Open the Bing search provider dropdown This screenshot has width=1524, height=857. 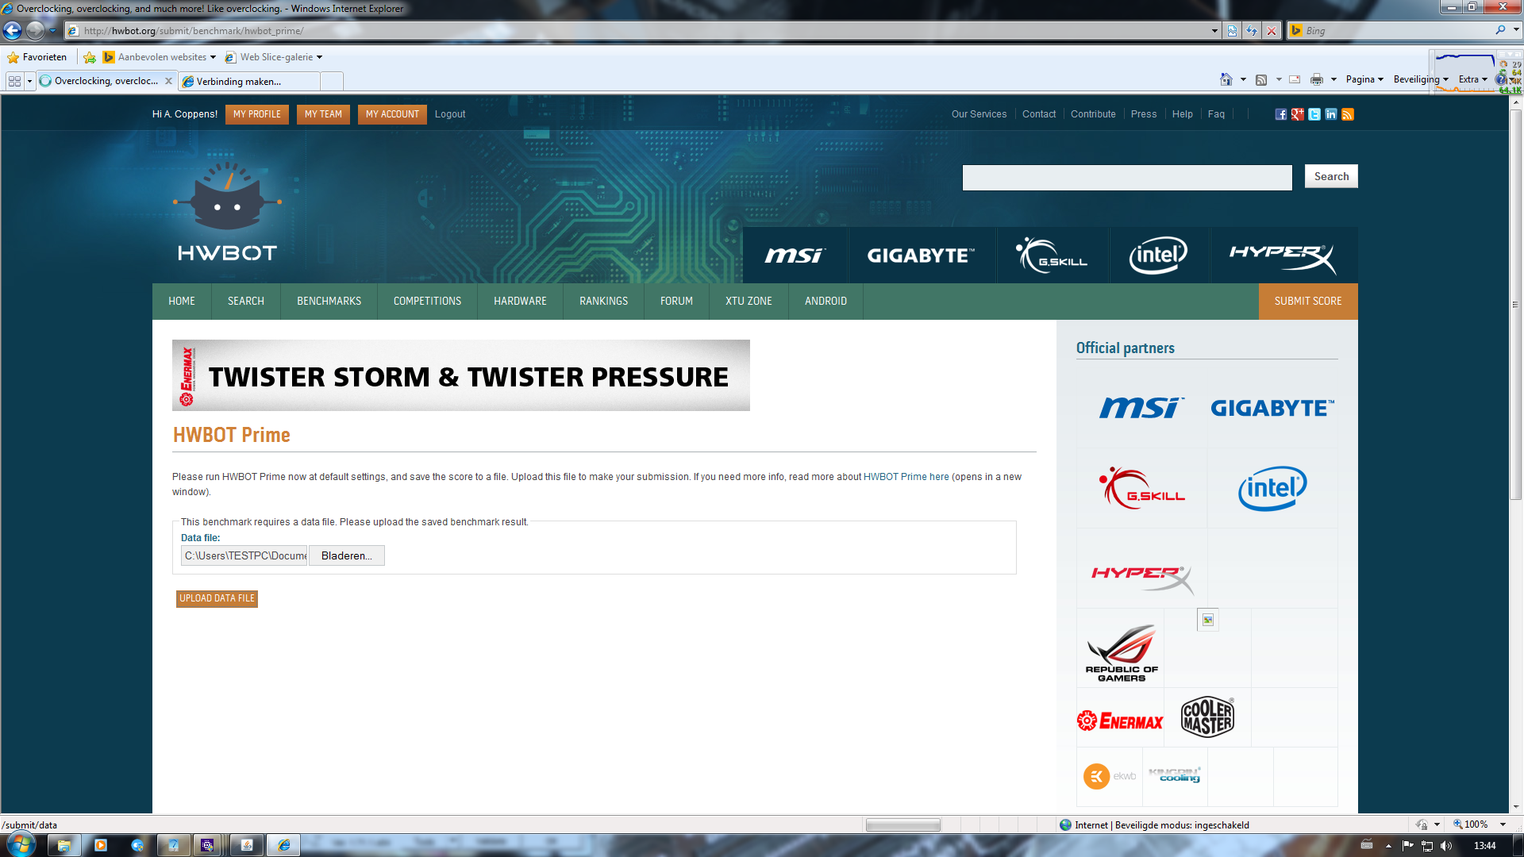tap(1516, 30)
